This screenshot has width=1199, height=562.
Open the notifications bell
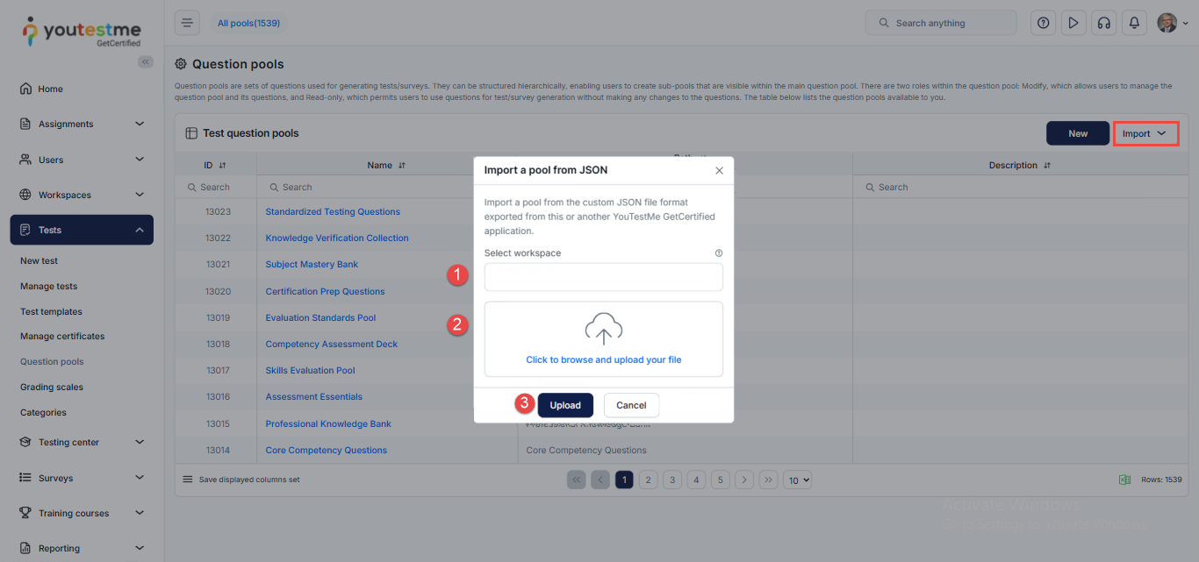pos(1134,24)
